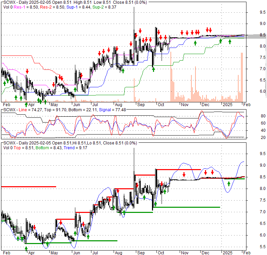Click 'Bottom = 8.43' in the Trend chart legend

[x=49, y=148]
